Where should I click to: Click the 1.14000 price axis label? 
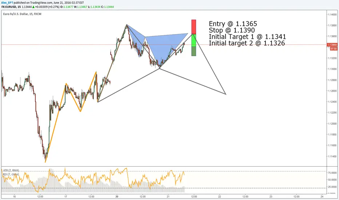(x=332, y=15)
